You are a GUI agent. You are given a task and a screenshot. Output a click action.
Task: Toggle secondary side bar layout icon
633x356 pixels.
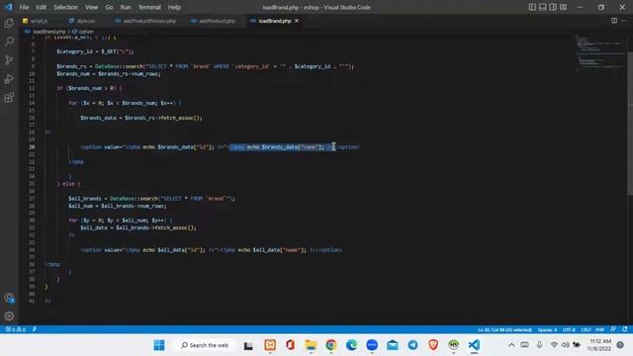pos(553,7)
